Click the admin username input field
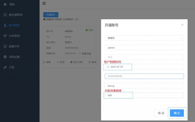This screenshot has width=195, height=122. pyautogui.click(x=144, y=47)
